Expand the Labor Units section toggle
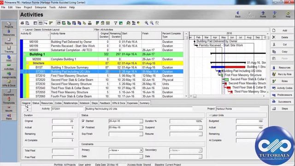This screenshot has height=166, width=295. click(210, 115)
